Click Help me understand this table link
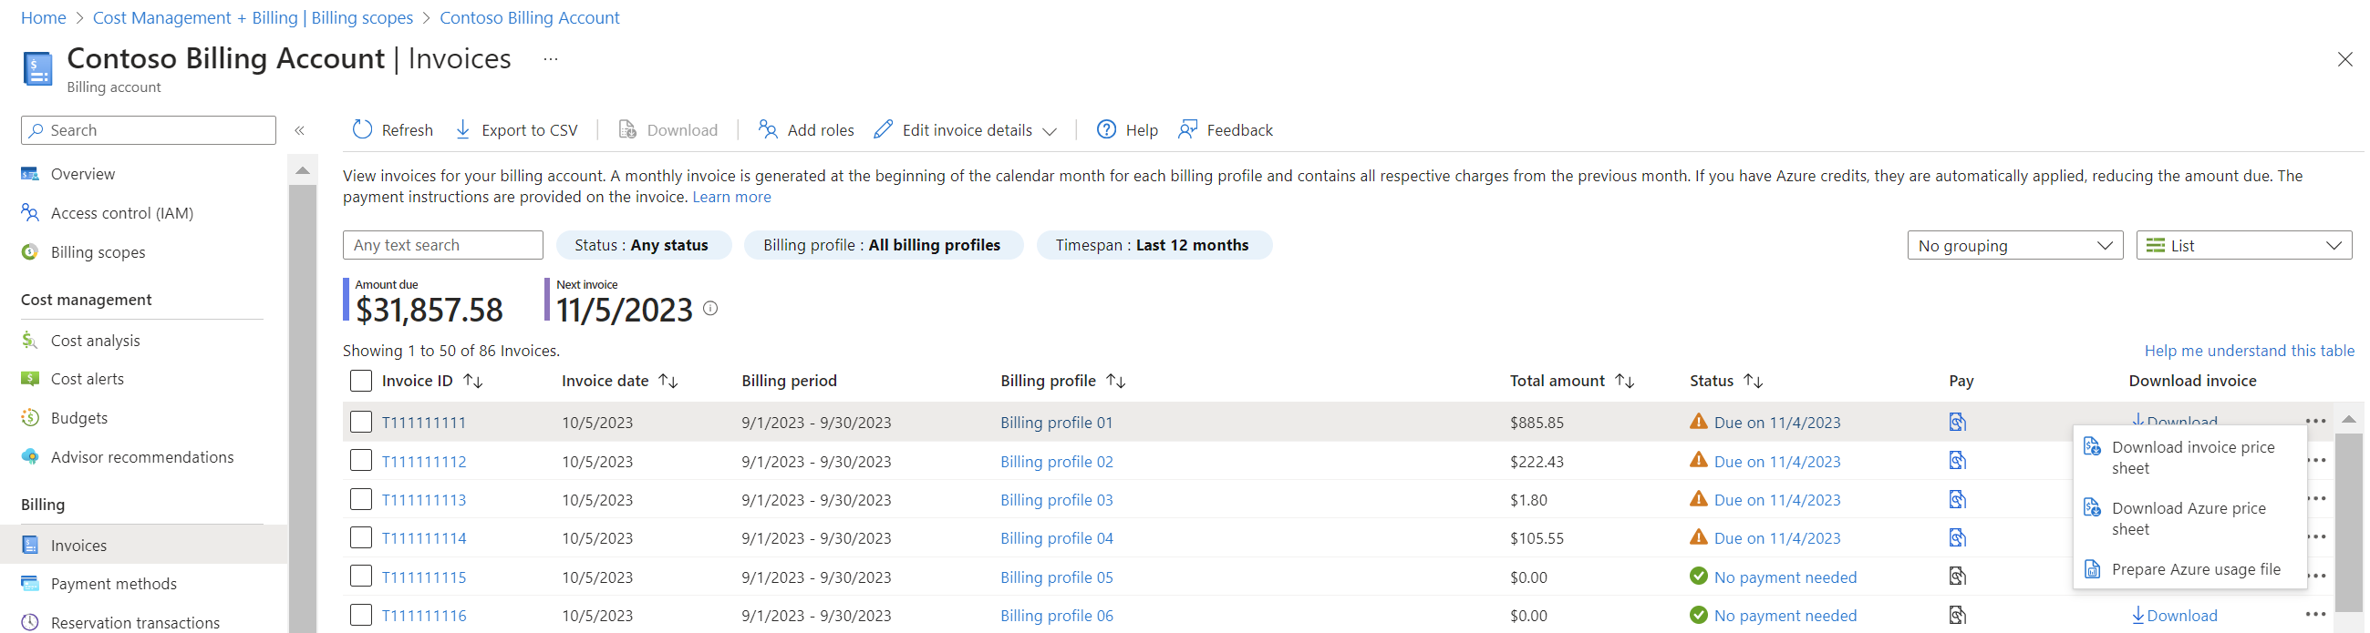This screenshot has width=2370, height=633. click(x=2250, y=351)
